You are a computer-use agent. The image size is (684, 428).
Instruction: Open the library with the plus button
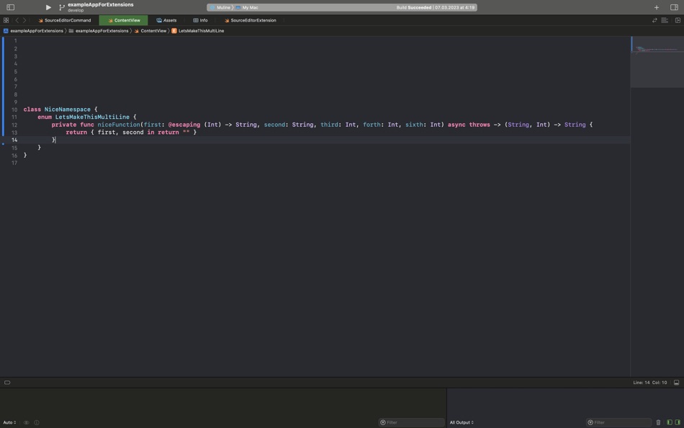657,7
